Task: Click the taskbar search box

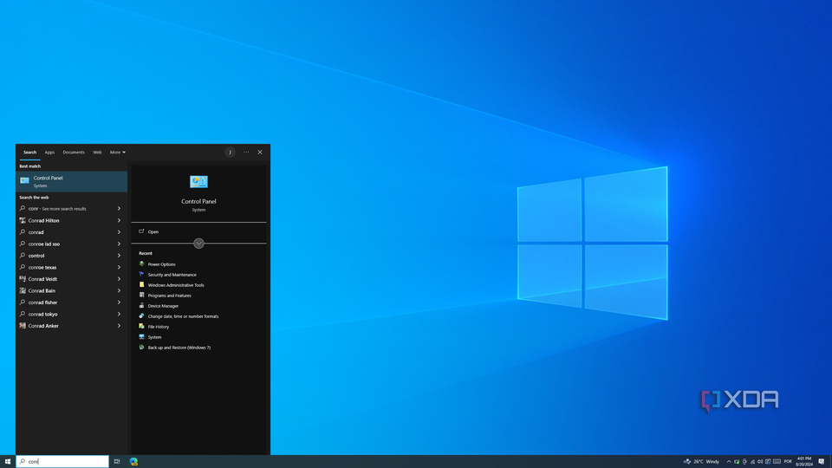Action: [62, 462]
